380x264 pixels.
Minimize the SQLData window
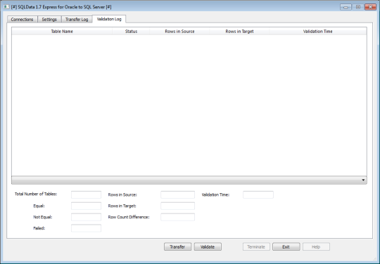pos(346,7)
